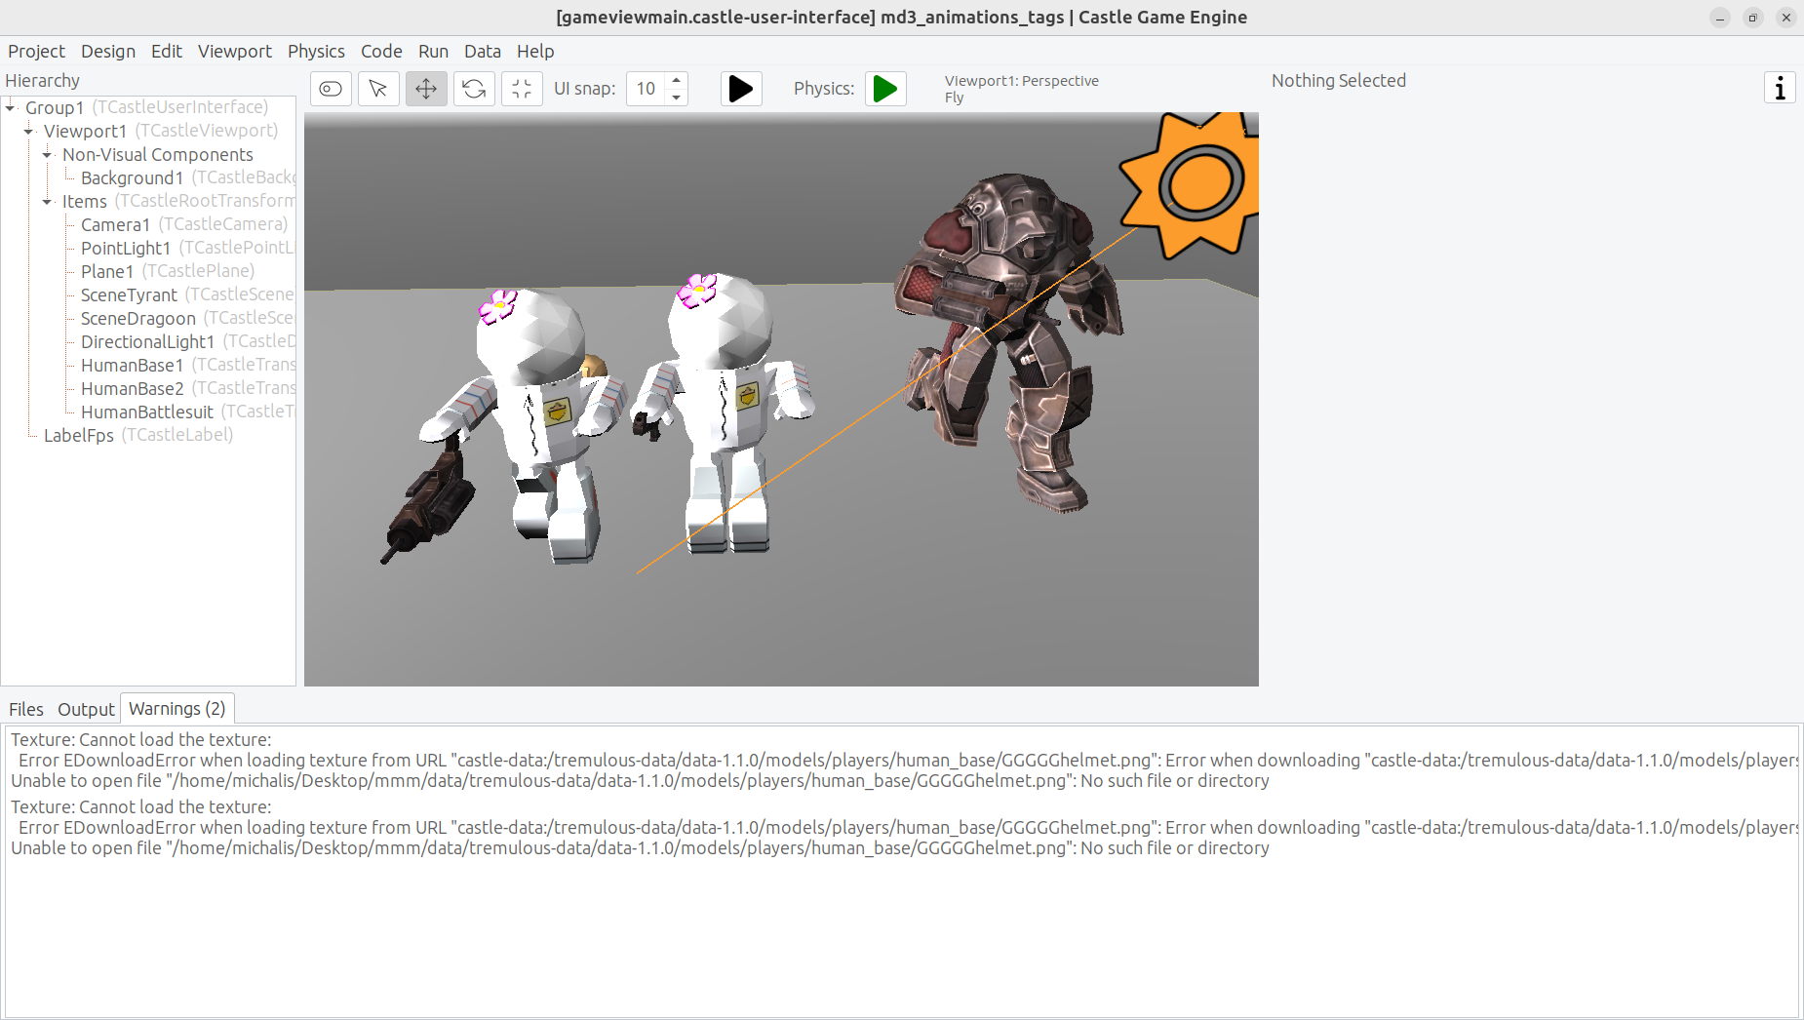Viewport: 1804px width, 1020px height.
Task: Select Background1 in the hierarchy
Action: pyautogui.click(x=132, y=177)
